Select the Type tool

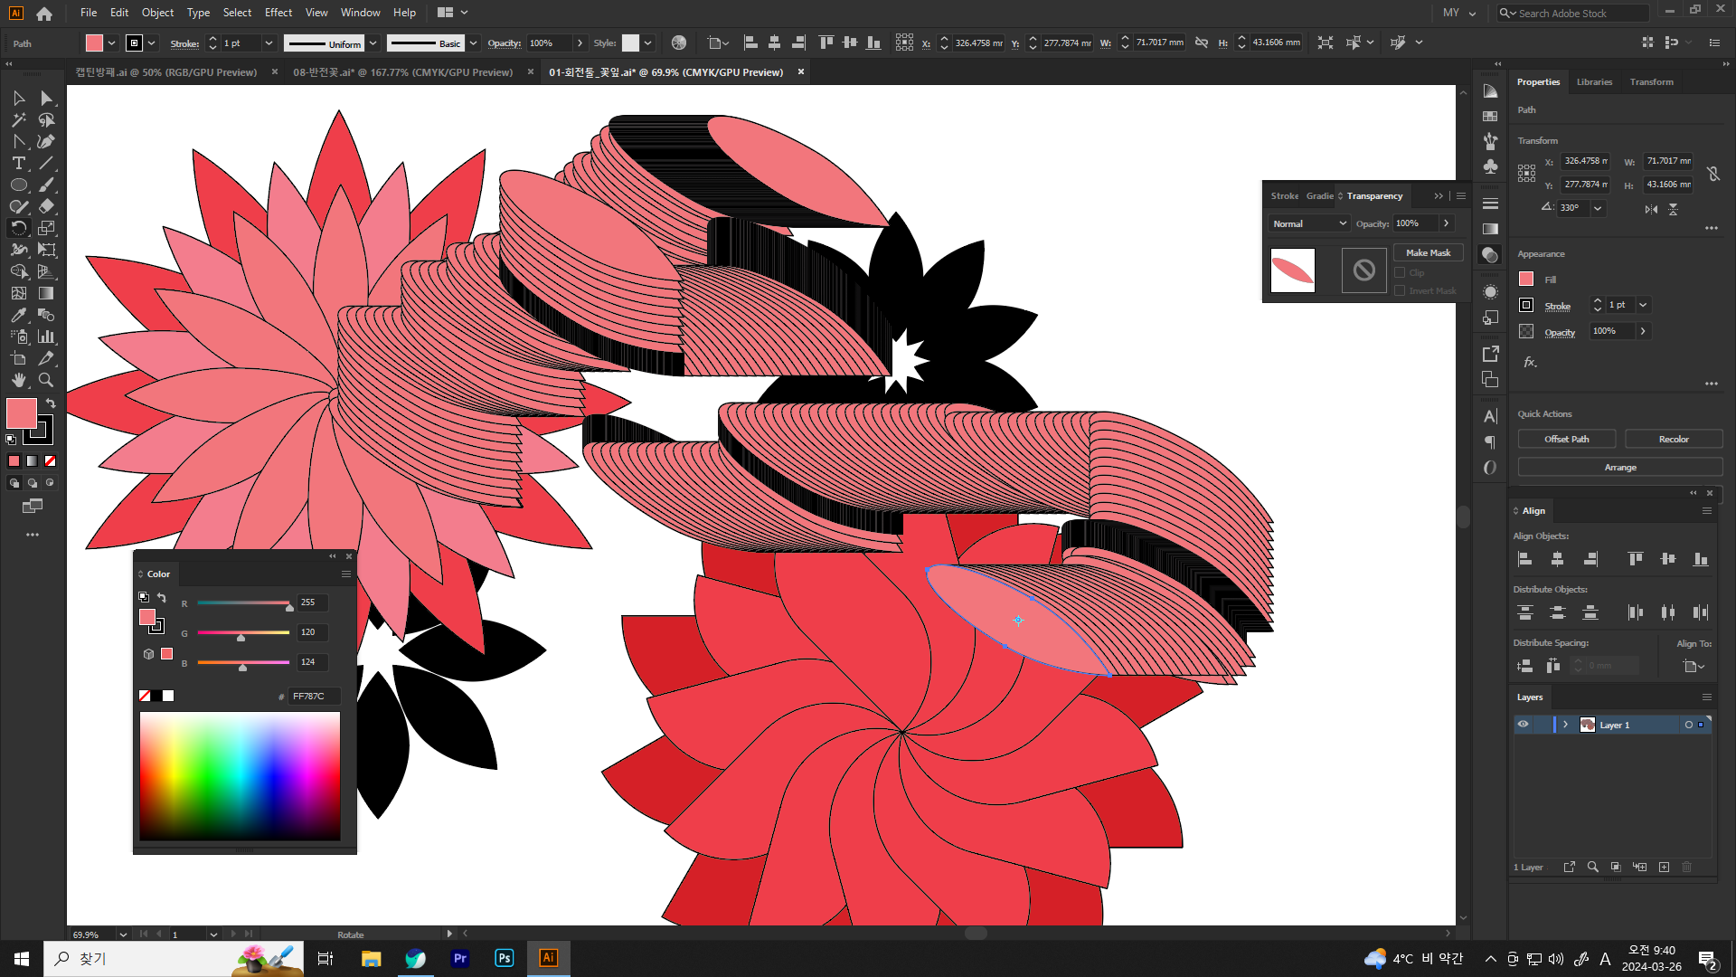click(18, 164)
